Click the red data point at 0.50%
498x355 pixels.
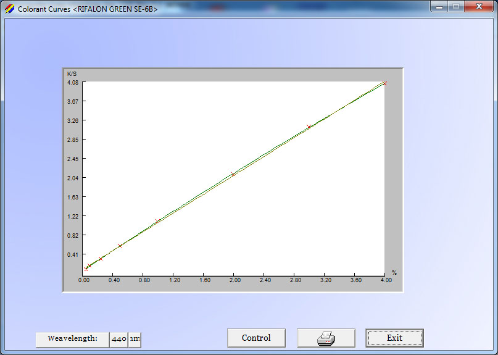pyautogui.click(x=120, y=246)
